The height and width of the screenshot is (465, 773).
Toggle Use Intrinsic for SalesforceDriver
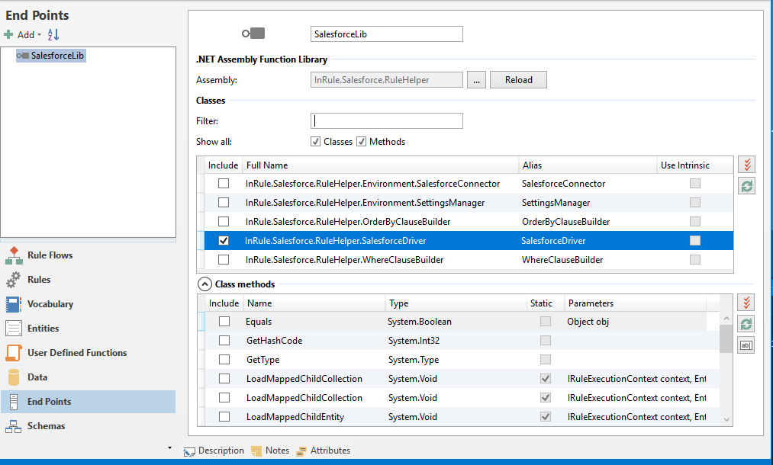pos(695,241)
